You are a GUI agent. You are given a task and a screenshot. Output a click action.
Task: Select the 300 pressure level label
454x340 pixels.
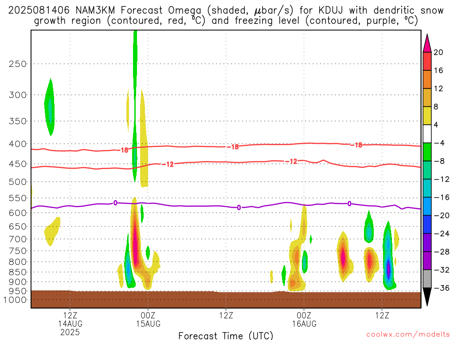pyautogui.click(x=18, y=95)
